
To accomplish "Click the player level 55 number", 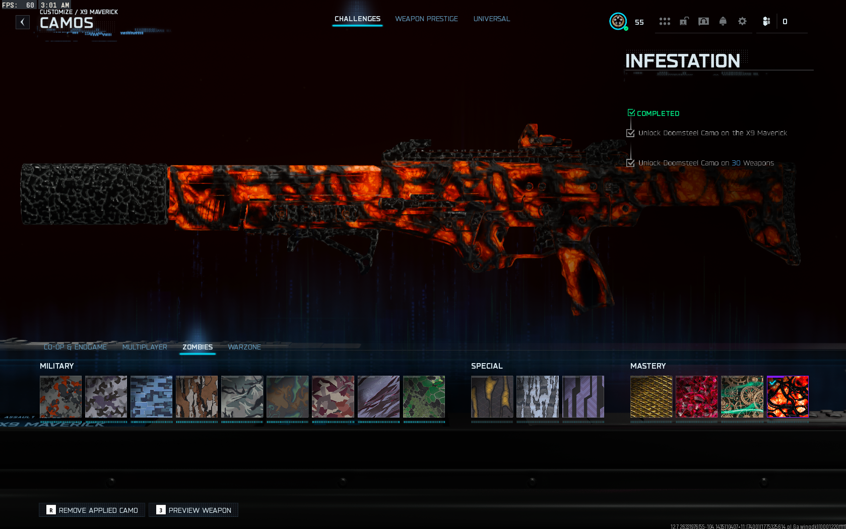I will pos(639,22).
